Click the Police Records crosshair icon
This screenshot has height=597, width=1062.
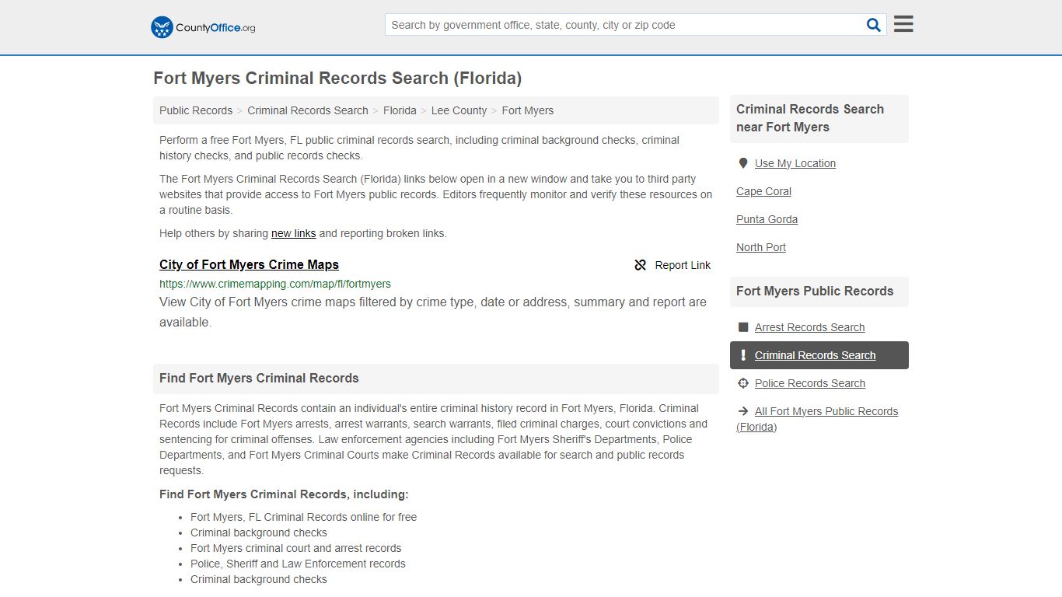tap(743, 383)
